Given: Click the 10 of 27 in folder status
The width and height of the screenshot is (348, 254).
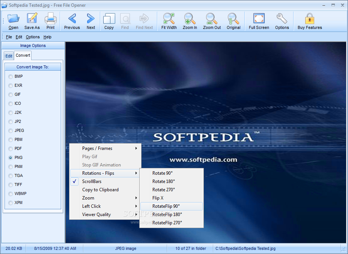Looking at the screenshot, I should point(191,248).
